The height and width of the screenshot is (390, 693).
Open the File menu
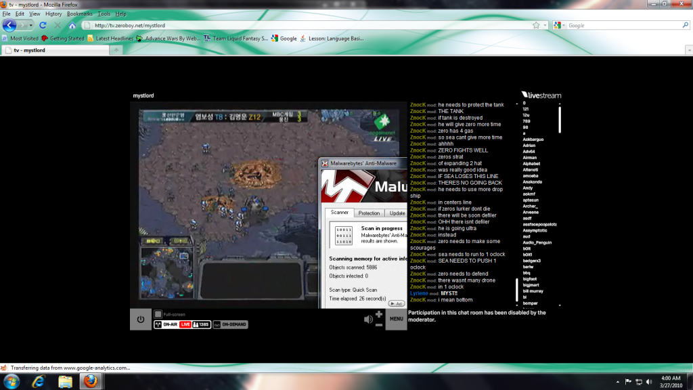tap(7, 14)
